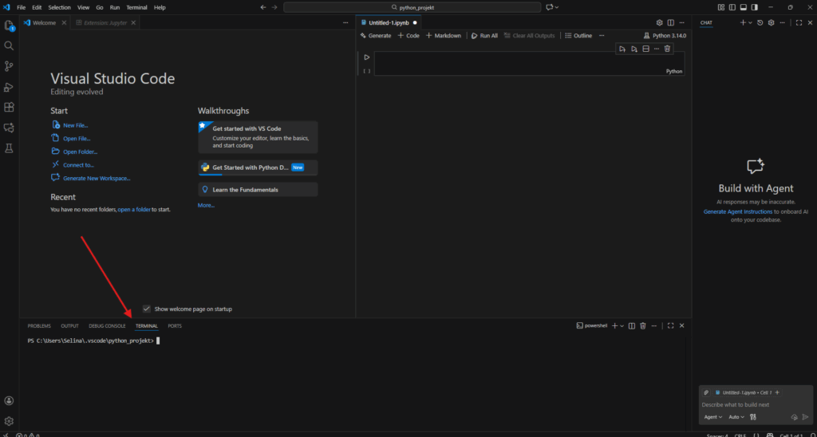Open the Terminal menu in menu bar

(136, 7)
